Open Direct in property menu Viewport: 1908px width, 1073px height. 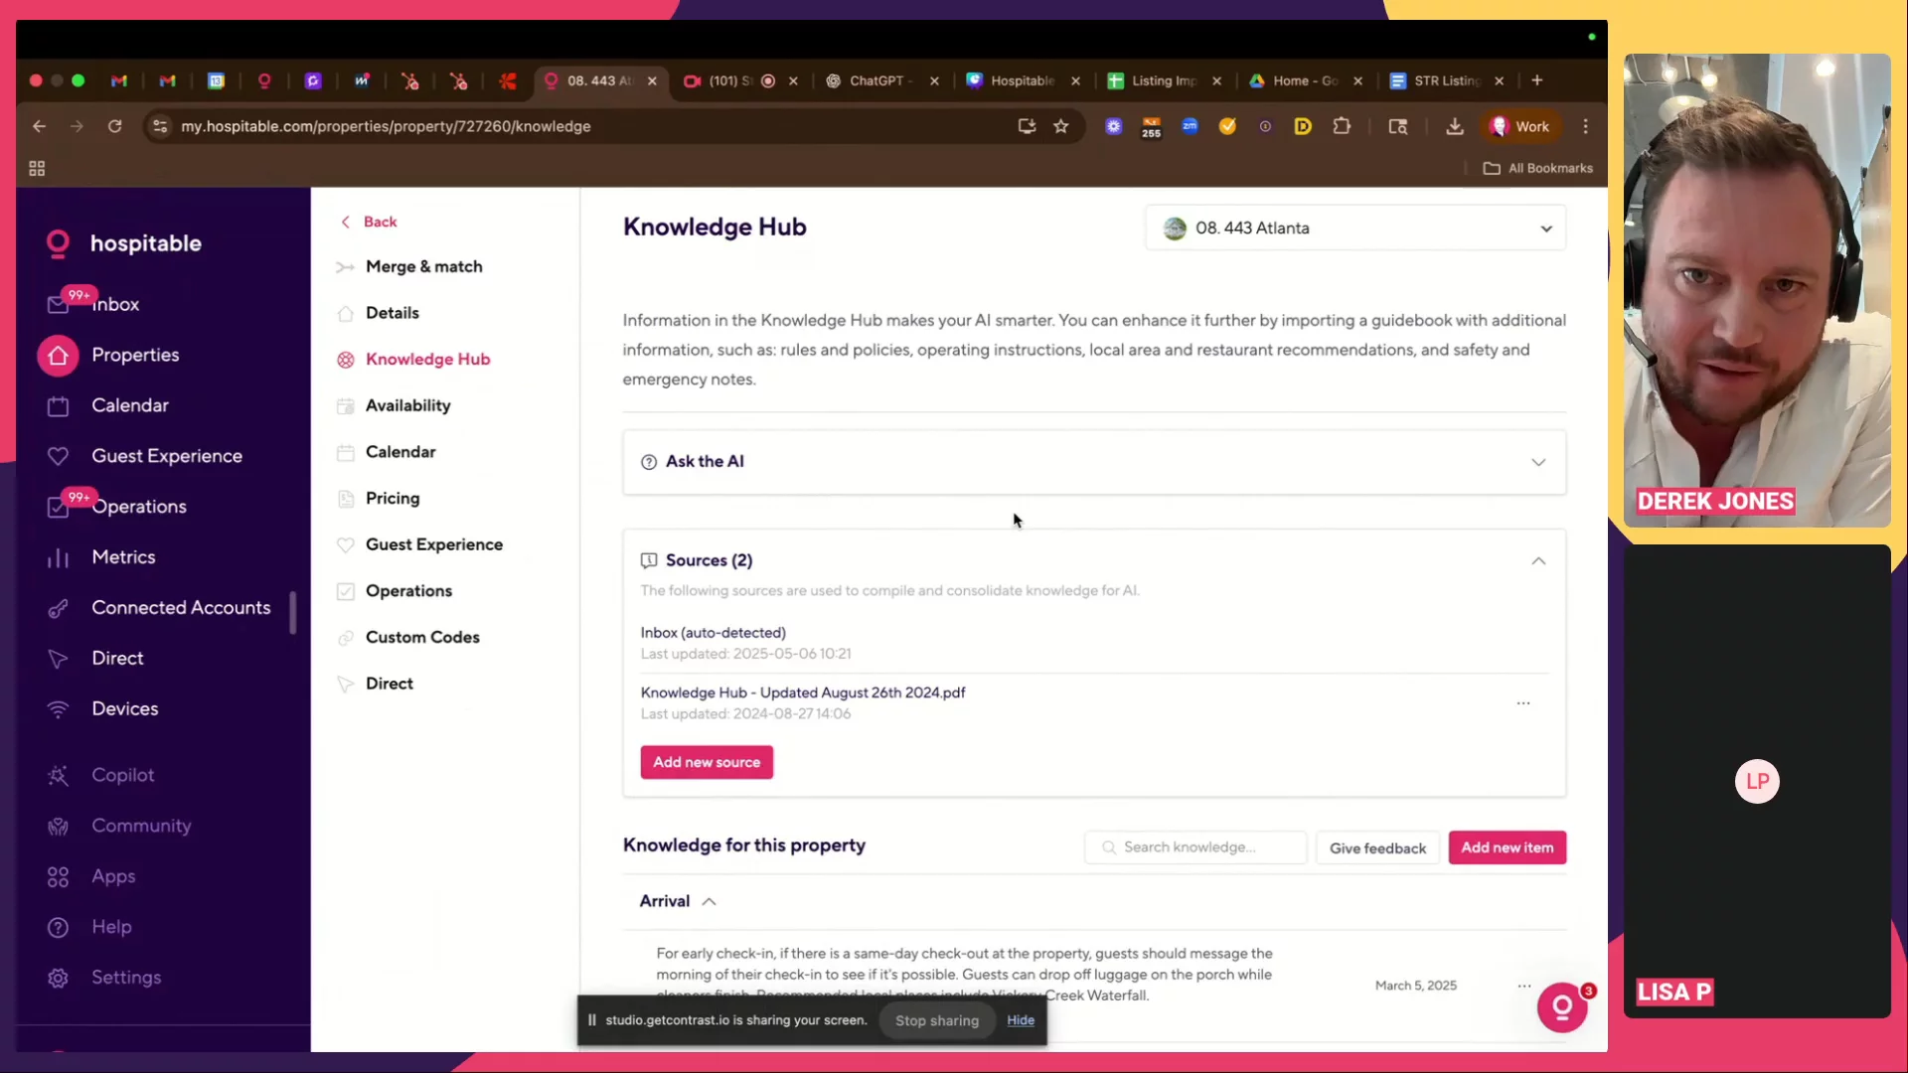390,684
